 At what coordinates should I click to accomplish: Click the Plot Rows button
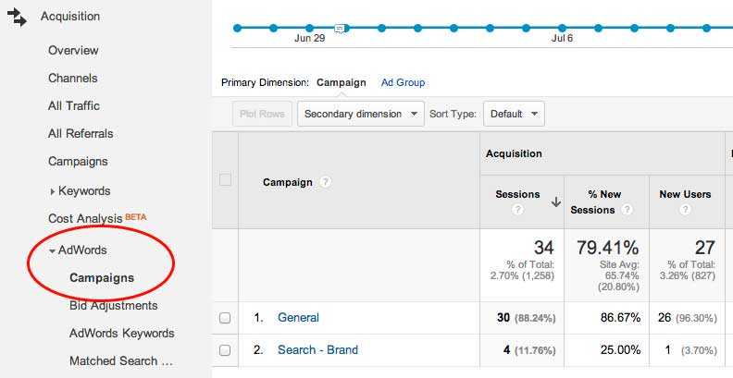click(261, 115)
